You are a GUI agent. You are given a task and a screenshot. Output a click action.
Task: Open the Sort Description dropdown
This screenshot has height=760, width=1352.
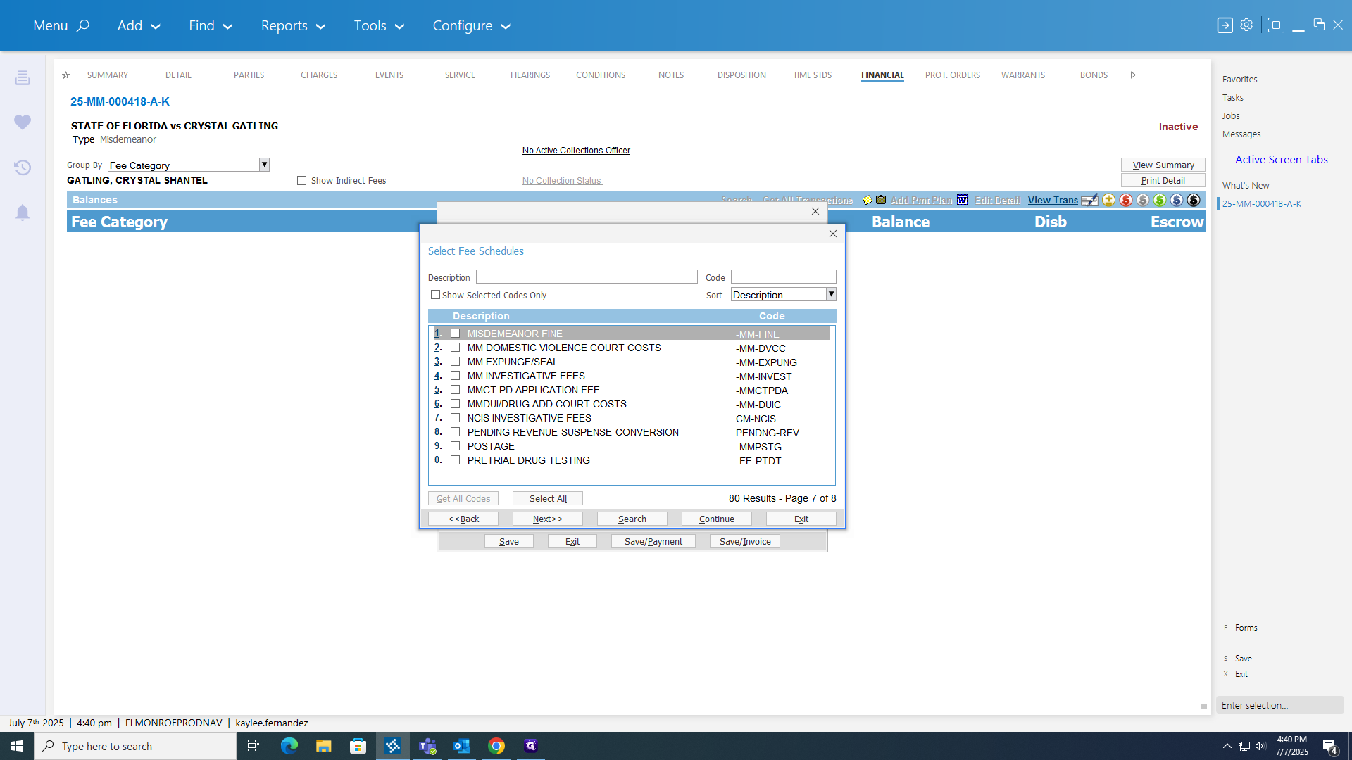tap(832, 294)
